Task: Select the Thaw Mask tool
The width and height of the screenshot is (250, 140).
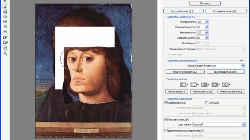Action: click(x=5, y=42)
